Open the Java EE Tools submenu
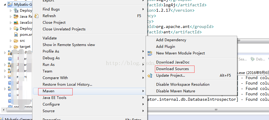This screenshot has width=269, height=120. (90, 98)
